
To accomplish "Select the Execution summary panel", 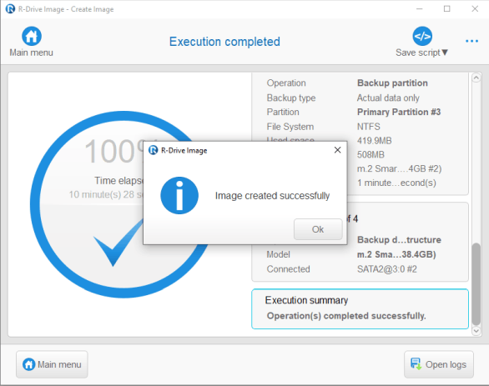I will 360,308.
